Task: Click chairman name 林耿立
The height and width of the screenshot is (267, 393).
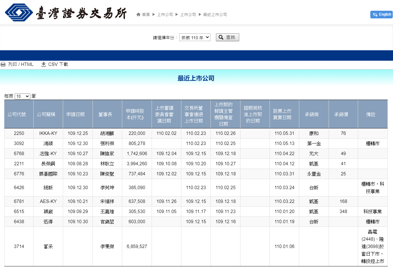Action: tap(107, 164)
